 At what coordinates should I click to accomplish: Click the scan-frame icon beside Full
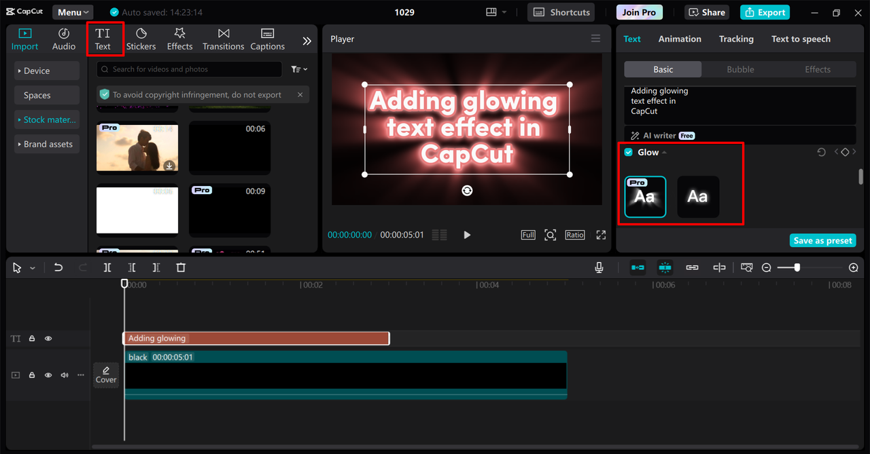point(551,235)
